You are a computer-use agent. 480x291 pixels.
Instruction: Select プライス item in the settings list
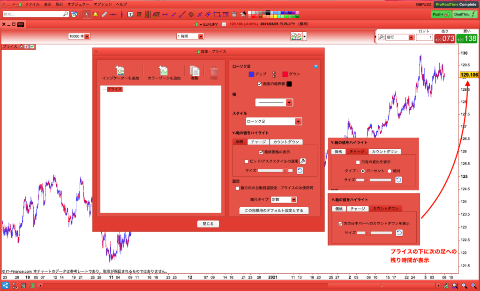pyautogui.click(x=114, y=89)
